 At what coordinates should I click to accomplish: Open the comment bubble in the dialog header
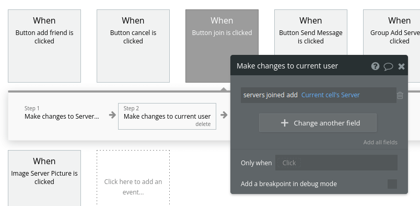388,66
